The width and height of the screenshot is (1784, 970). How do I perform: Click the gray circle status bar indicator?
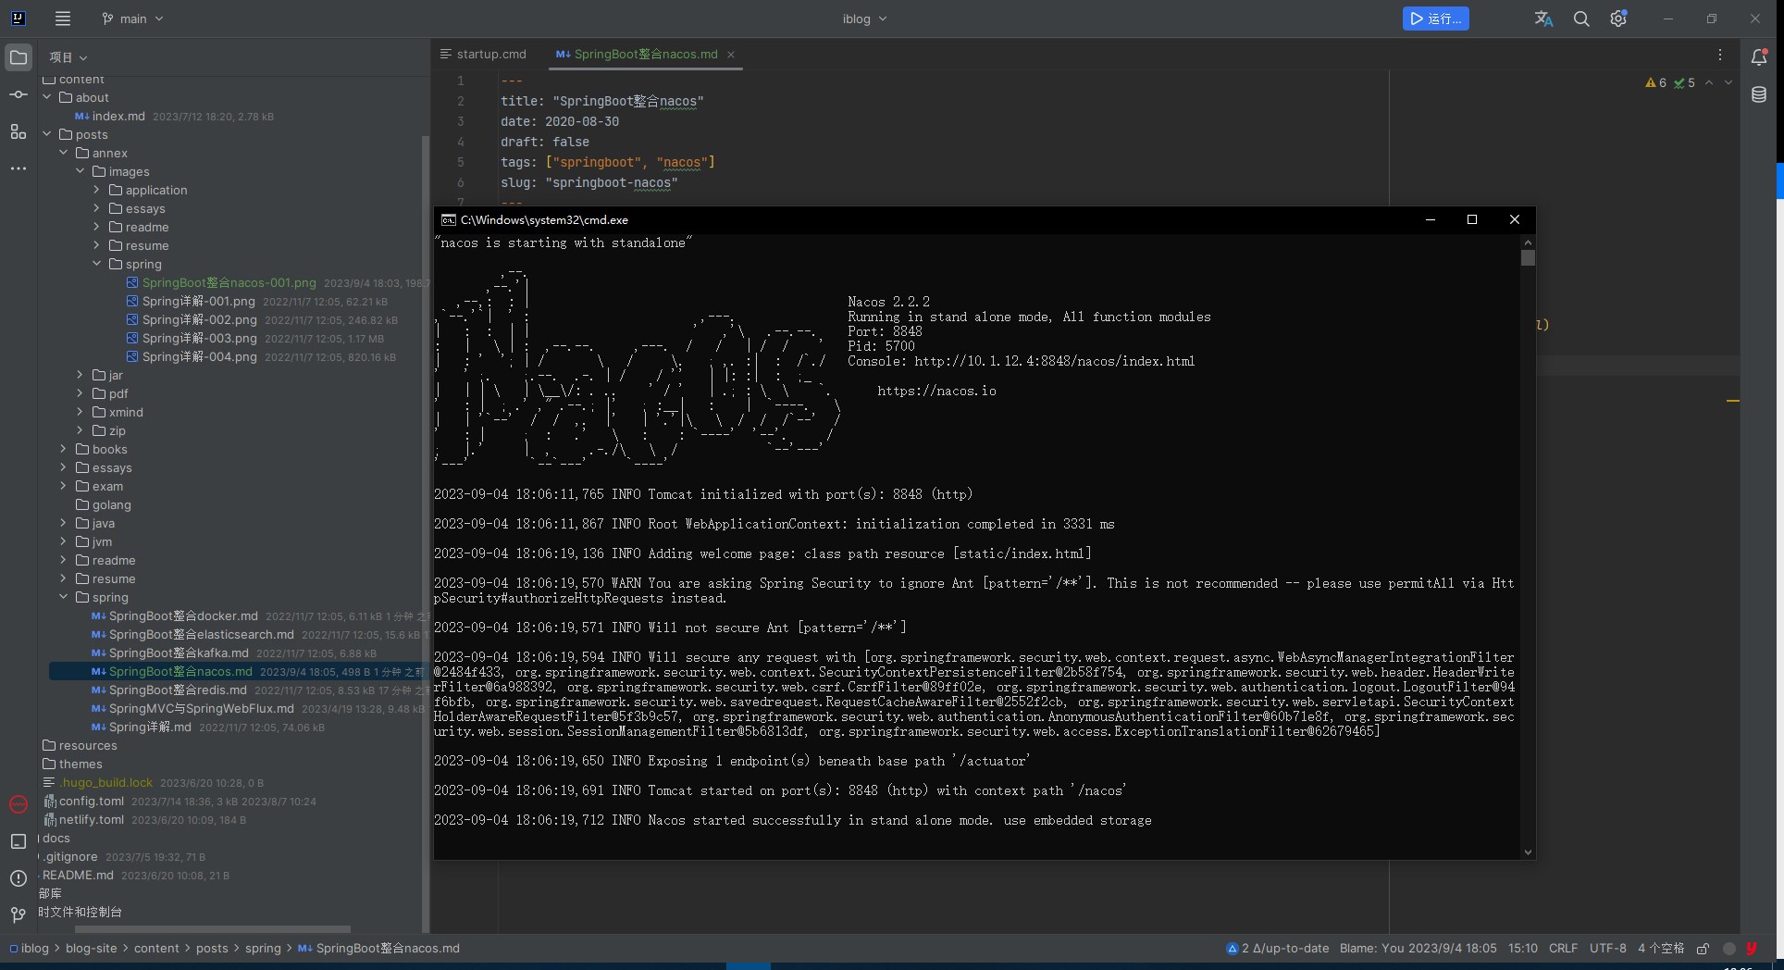[1728, 949]
